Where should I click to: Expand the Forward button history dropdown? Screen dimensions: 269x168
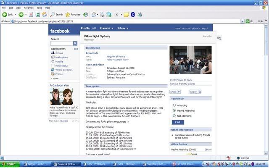[26, 15]
